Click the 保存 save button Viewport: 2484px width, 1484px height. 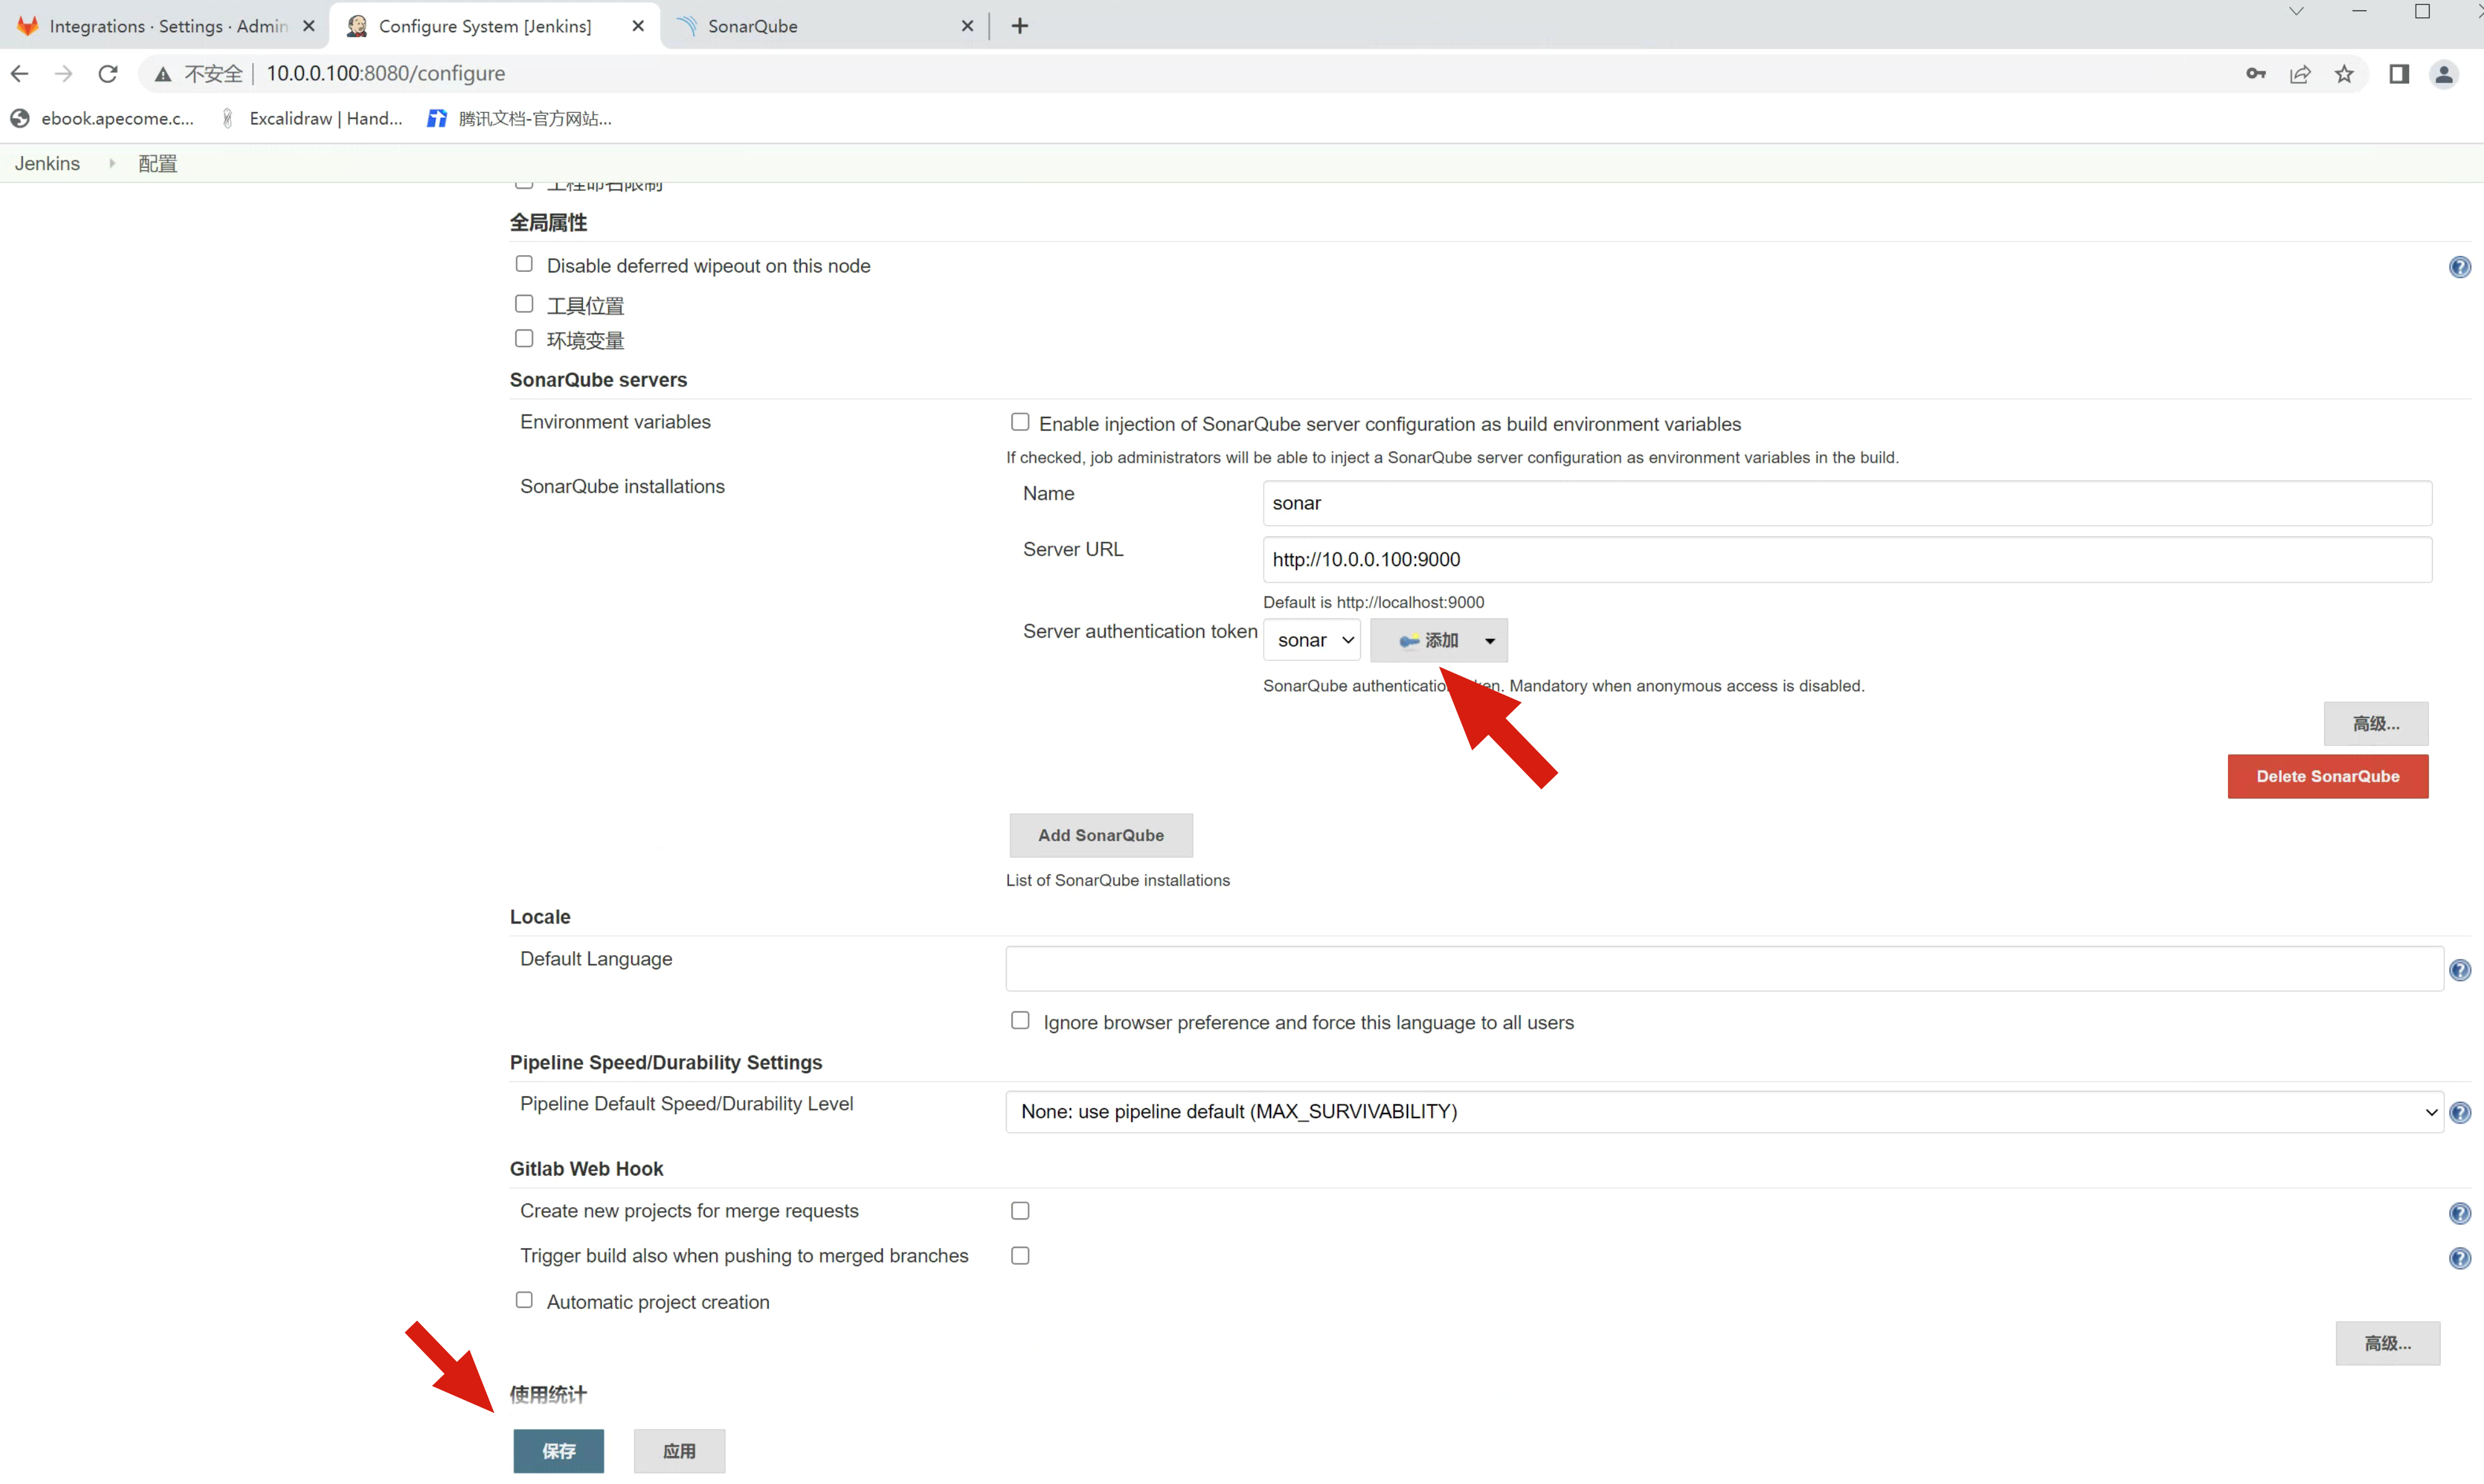tap(558, 1450)
